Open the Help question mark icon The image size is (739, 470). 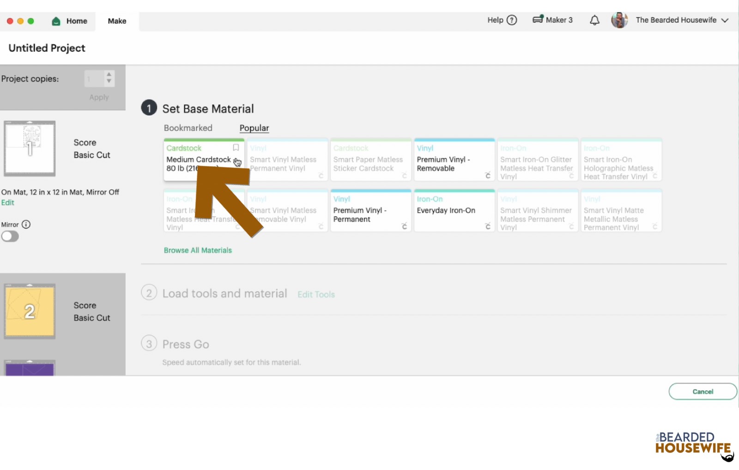pos(512,20)
